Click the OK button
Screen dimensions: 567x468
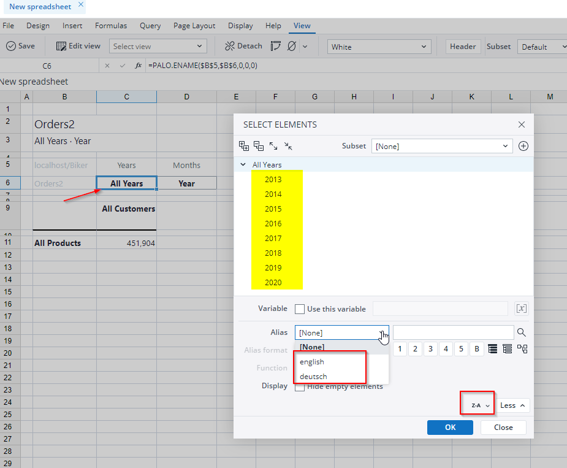pos(450,428)
